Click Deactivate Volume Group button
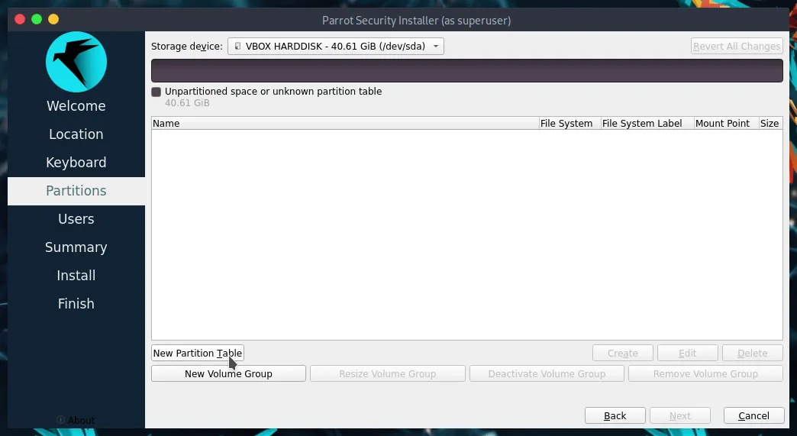 coord(547,373)
